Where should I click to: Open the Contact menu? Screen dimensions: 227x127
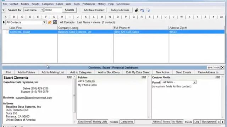(14, 4)
